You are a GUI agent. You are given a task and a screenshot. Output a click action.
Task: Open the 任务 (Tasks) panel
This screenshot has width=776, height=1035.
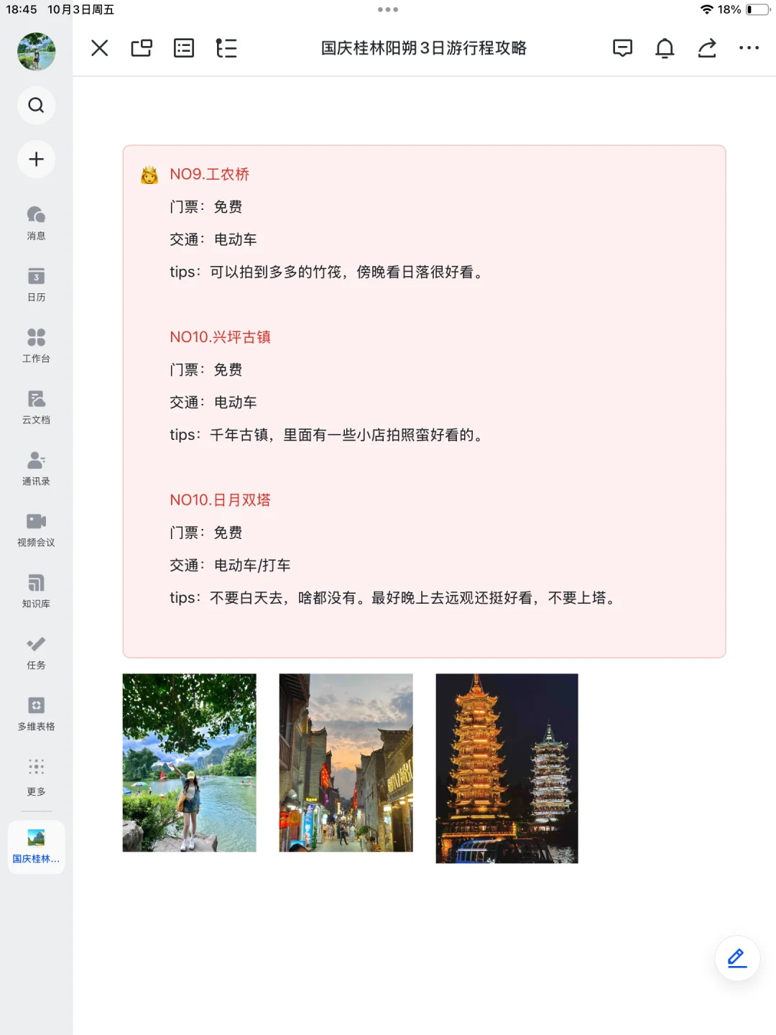pos(36,649)
